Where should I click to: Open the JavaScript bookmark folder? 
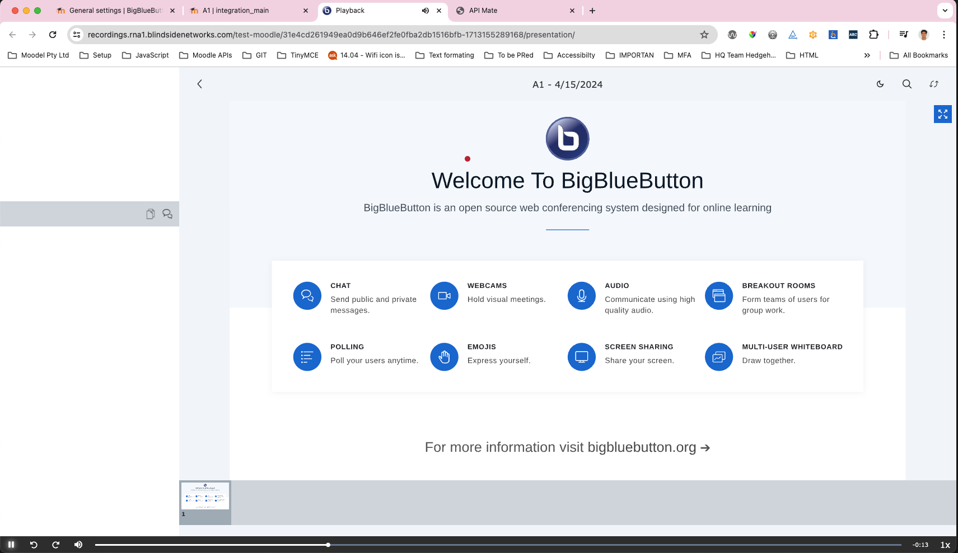(x=145, y=55)
